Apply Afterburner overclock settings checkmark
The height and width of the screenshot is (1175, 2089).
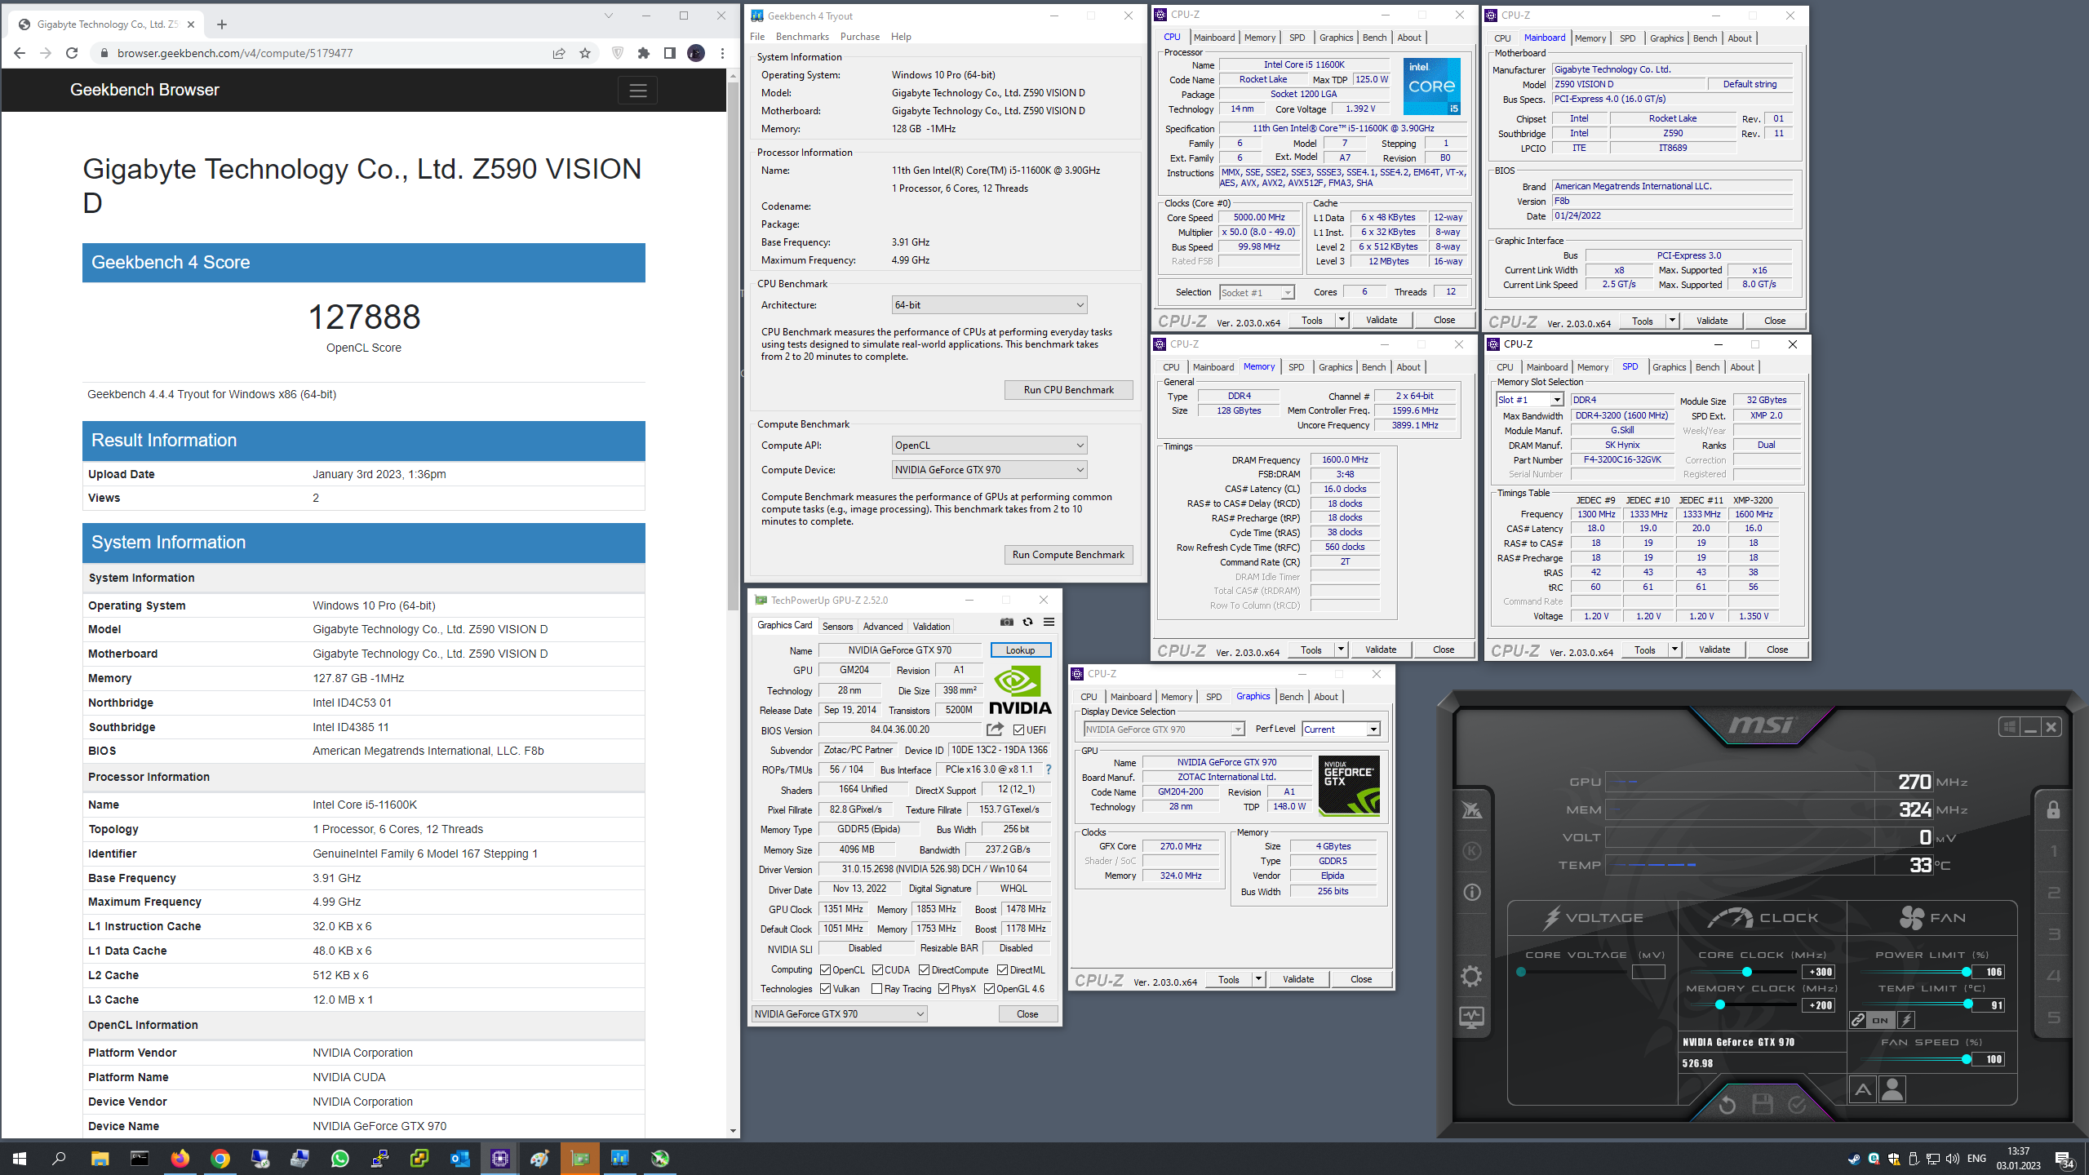coord(1797,1105)
